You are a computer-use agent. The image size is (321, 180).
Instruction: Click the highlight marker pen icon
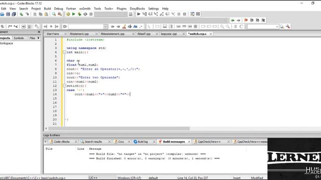124,26
